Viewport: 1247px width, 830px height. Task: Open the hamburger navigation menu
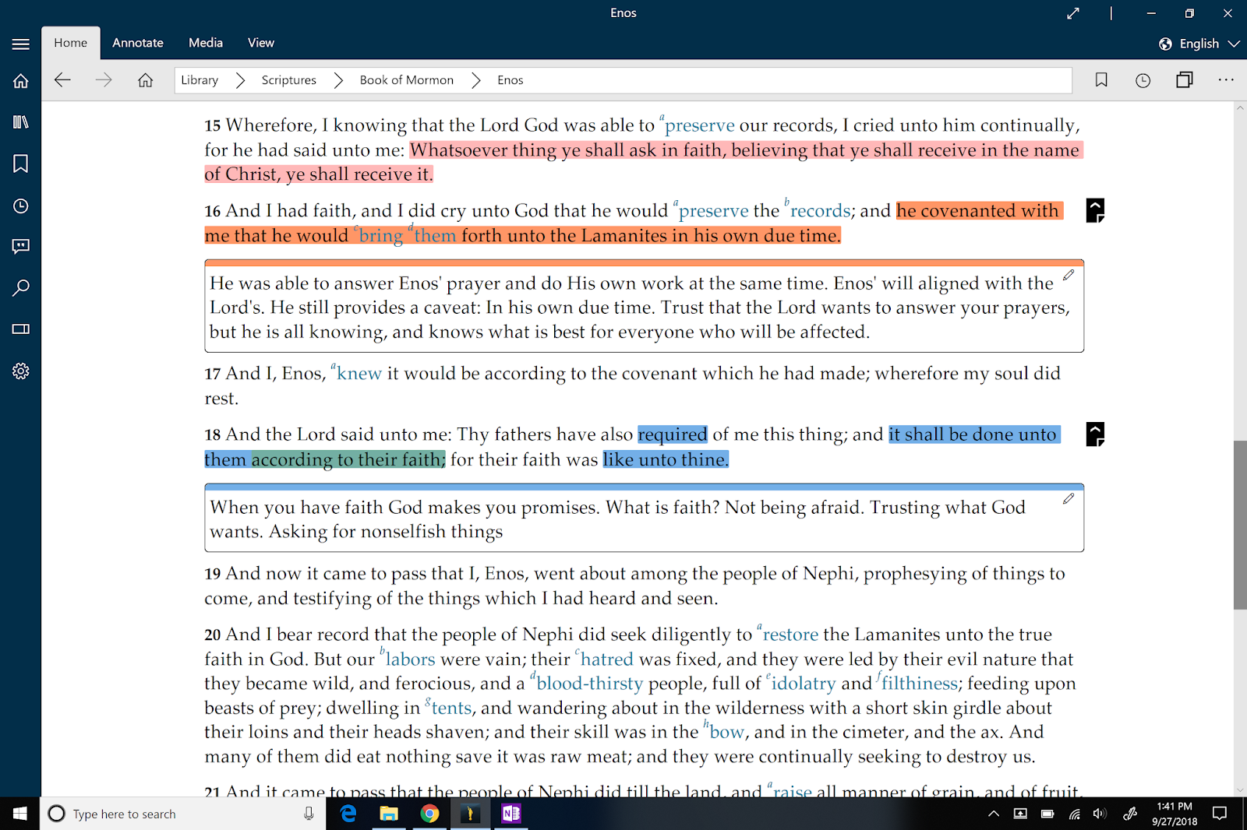click(21, 44)
